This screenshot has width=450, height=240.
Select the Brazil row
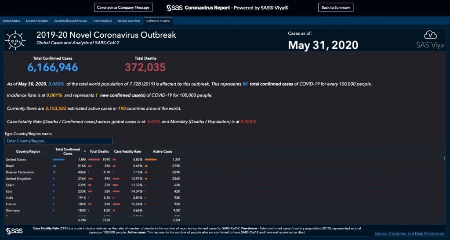coord(93,166)
